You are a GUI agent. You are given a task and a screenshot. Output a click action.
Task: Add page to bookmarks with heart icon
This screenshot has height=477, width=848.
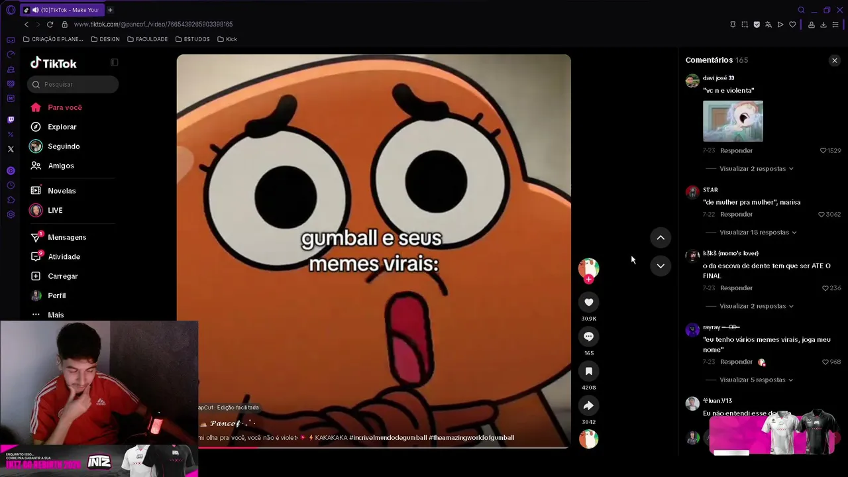point(792,25)
